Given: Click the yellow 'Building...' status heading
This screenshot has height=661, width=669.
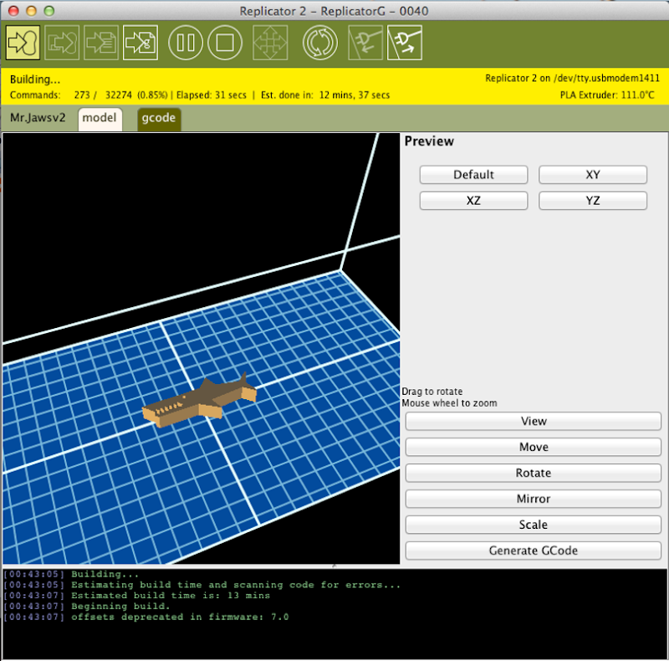Looking at the screenshot, I should [35, 79].
